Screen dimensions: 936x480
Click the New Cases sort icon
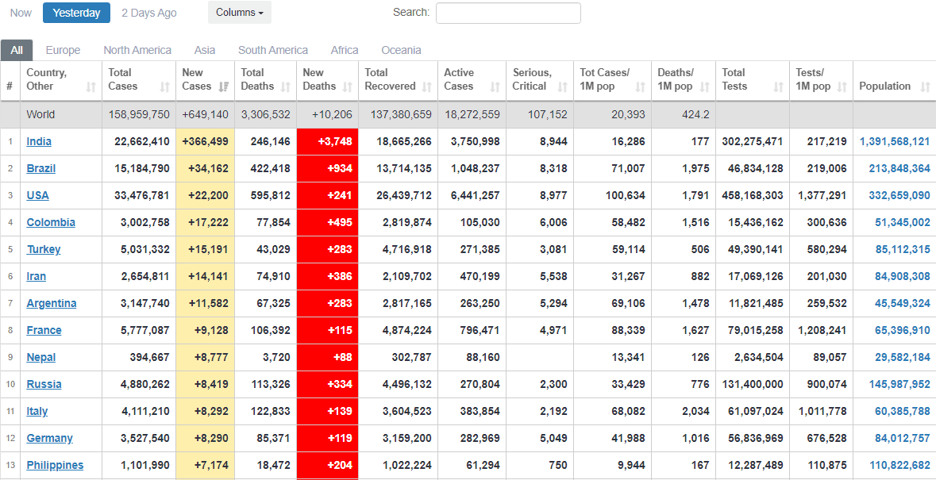point(224,86)
